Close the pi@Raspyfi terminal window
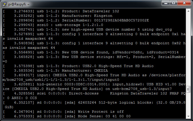This screenshot has width=193, height=121. (x=184, y=3)
